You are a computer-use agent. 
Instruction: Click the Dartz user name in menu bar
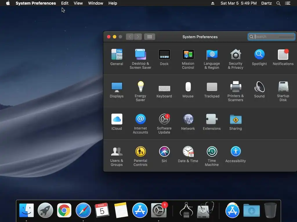(267, 3)
